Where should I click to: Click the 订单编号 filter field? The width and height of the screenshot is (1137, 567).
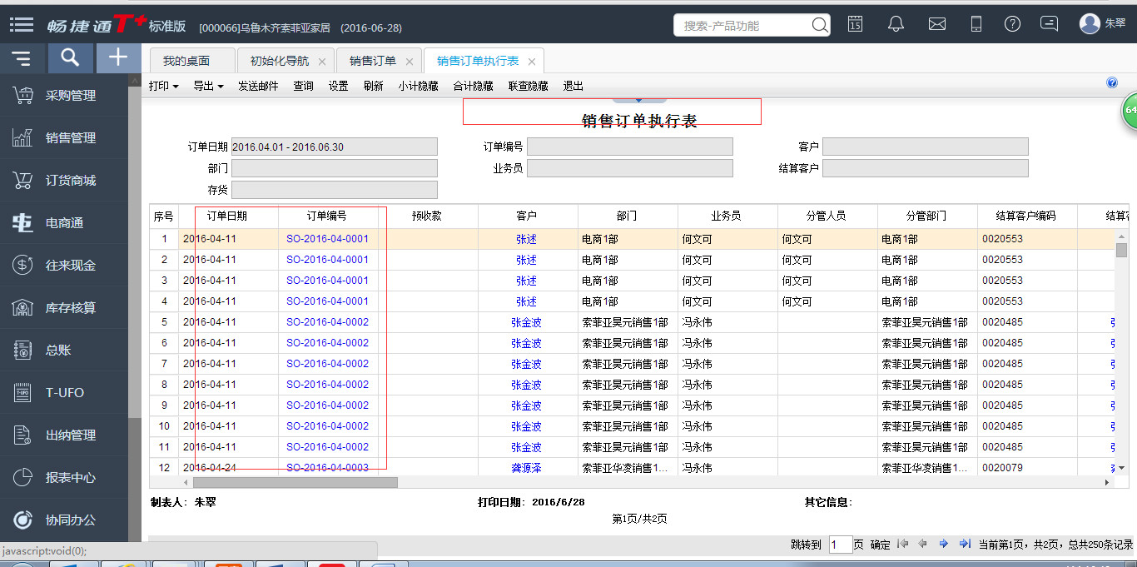629,147
